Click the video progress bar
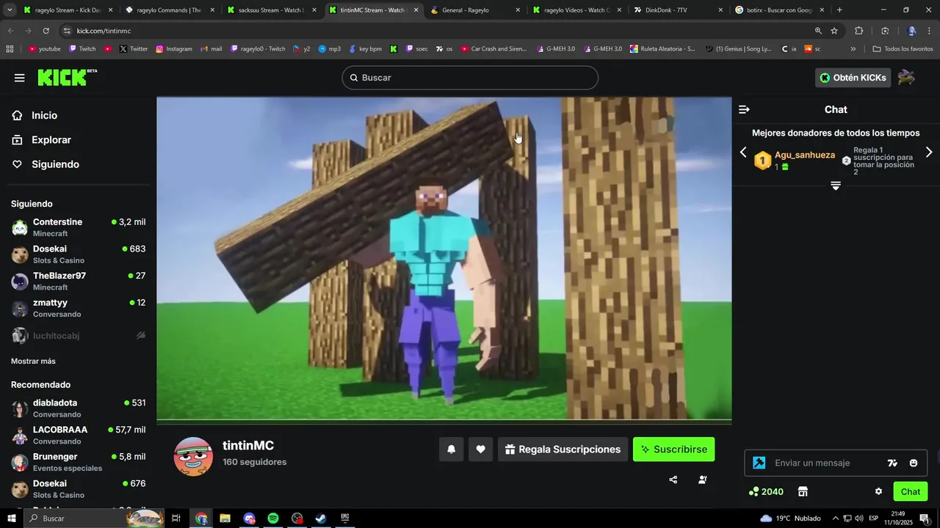 pyautogui.click(x=444, y=422)
